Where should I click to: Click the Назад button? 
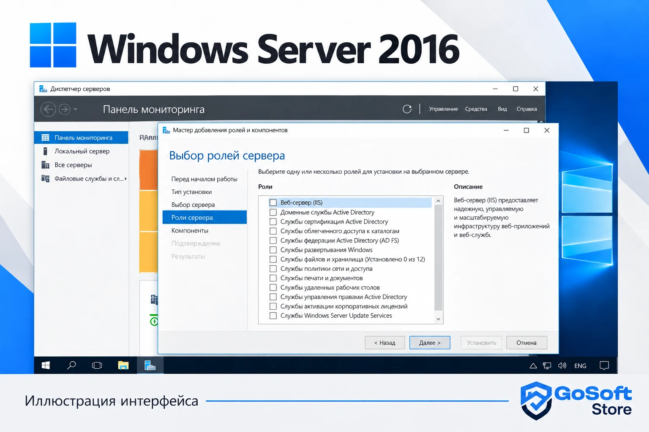(x=385, y=343)
